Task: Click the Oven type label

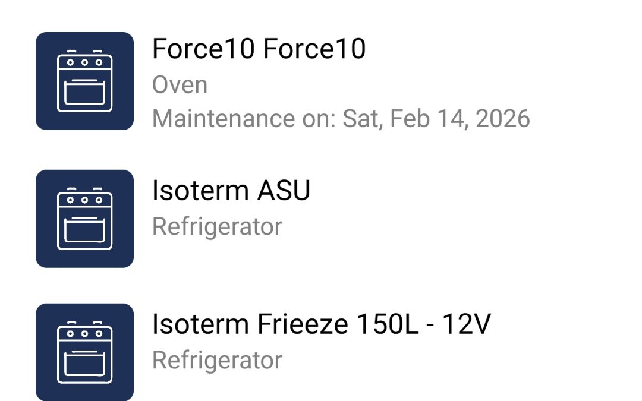Action: [180, 85]
